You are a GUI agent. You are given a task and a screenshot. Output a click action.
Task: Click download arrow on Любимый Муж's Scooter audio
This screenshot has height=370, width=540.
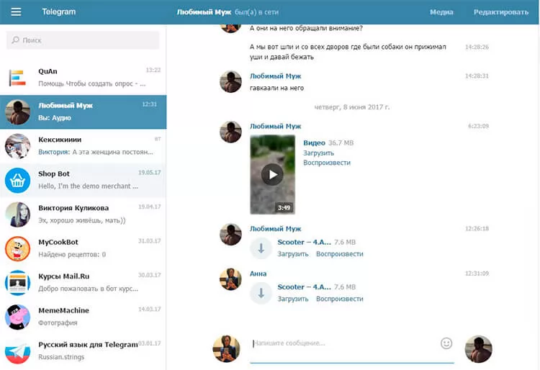coord(260,248)
